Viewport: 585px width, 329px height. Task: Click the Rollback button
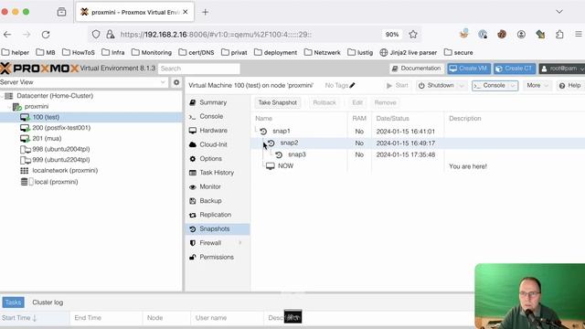324,102
